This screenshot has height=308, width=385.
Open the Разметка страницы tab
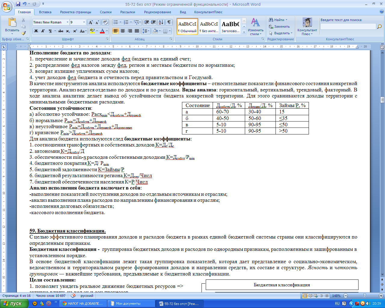tap(75, 12)
